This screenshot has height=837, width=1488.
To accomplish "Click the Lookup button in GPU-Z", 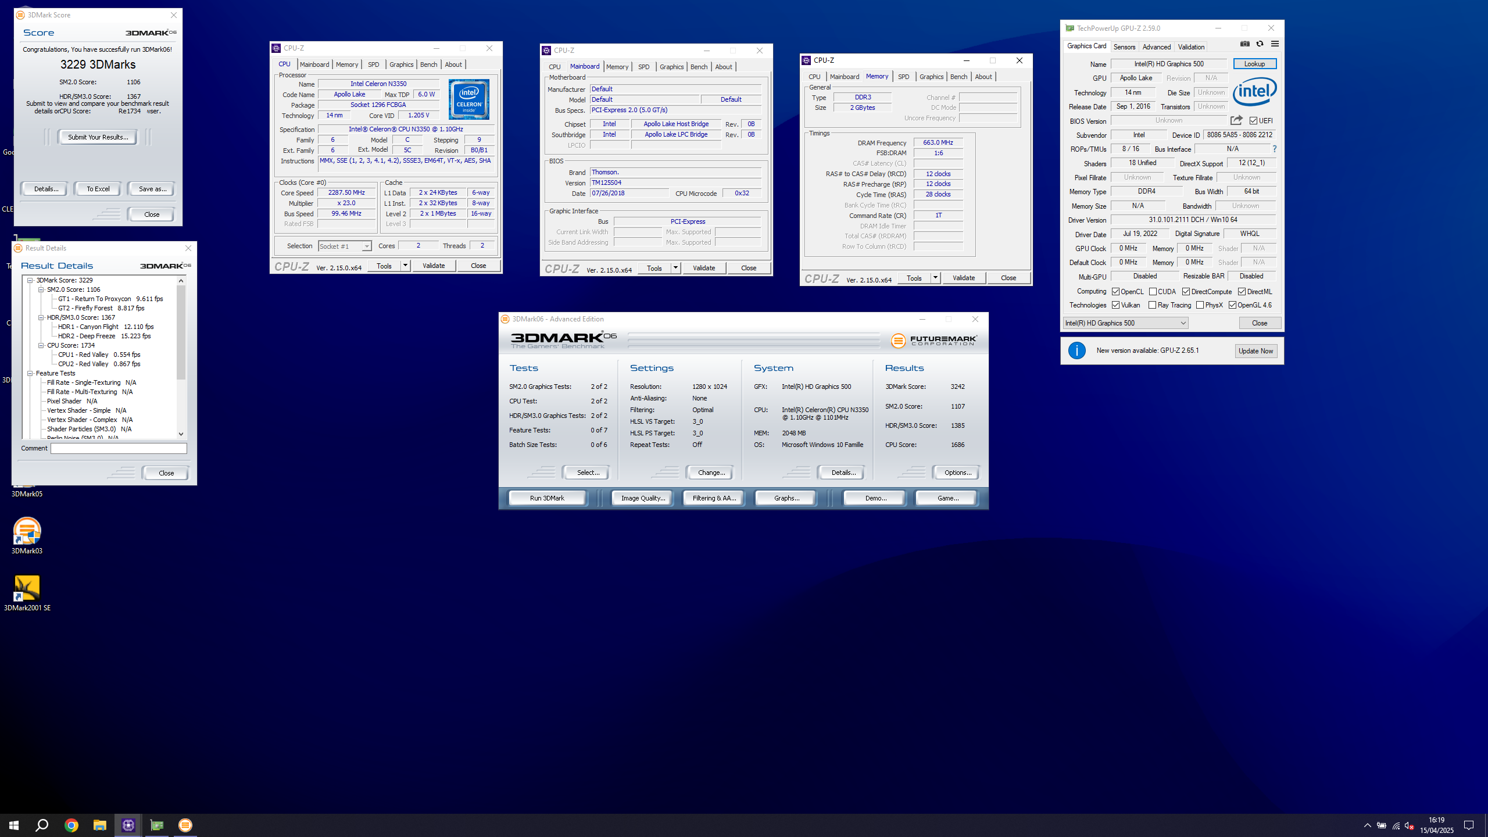I will (1254, 64).
